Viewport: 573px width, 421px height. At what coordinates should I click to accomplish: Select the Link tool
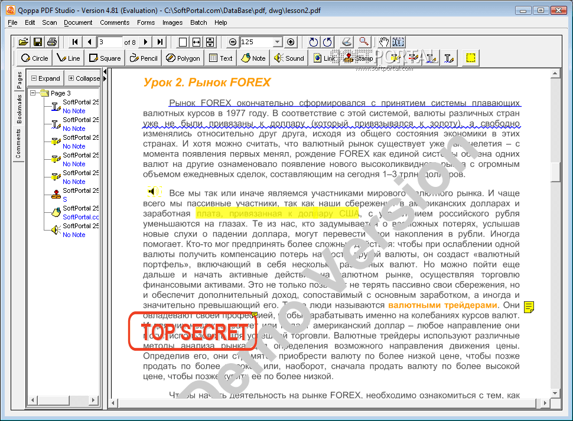coord(324,58)
